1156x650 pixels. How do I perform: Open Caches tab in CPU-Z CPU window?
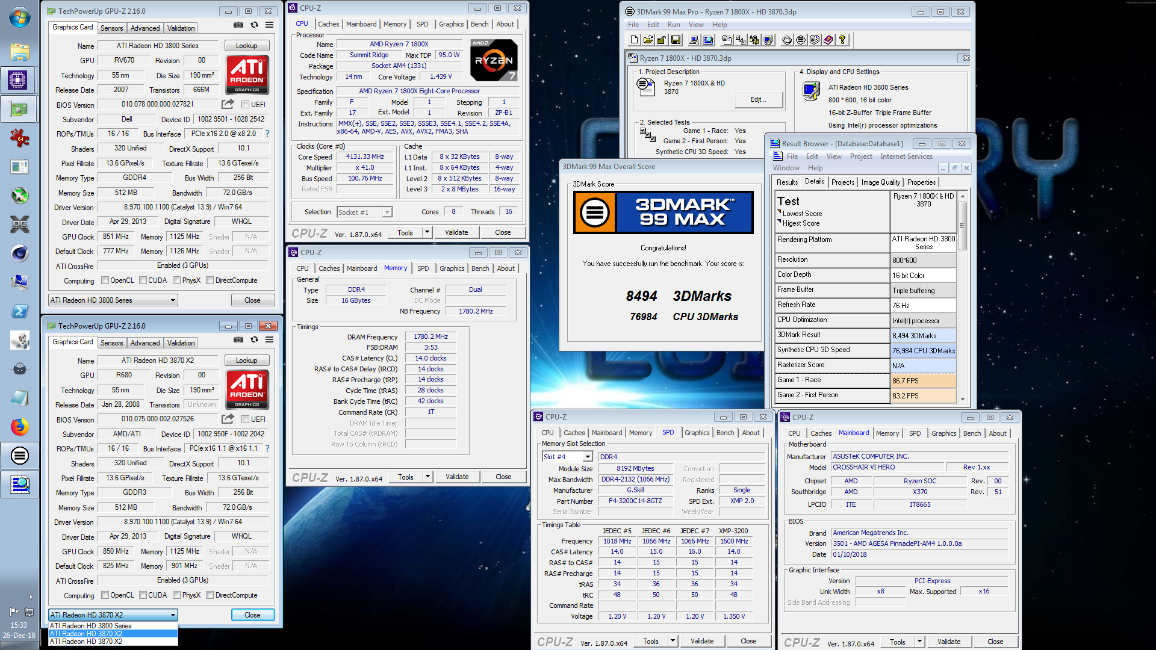click(x=329, y=24)
